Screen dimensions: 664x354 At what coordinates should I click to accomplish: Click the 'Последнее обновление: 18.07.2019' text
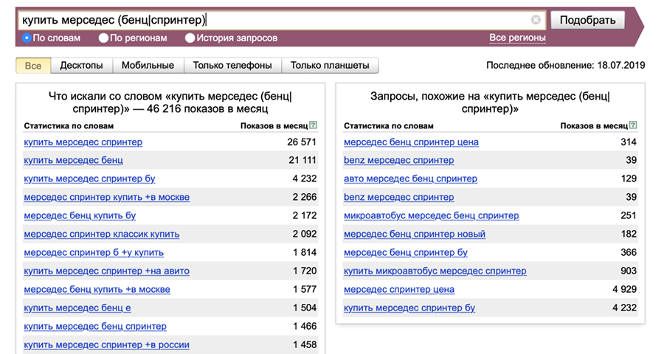(x=565, y=66)
